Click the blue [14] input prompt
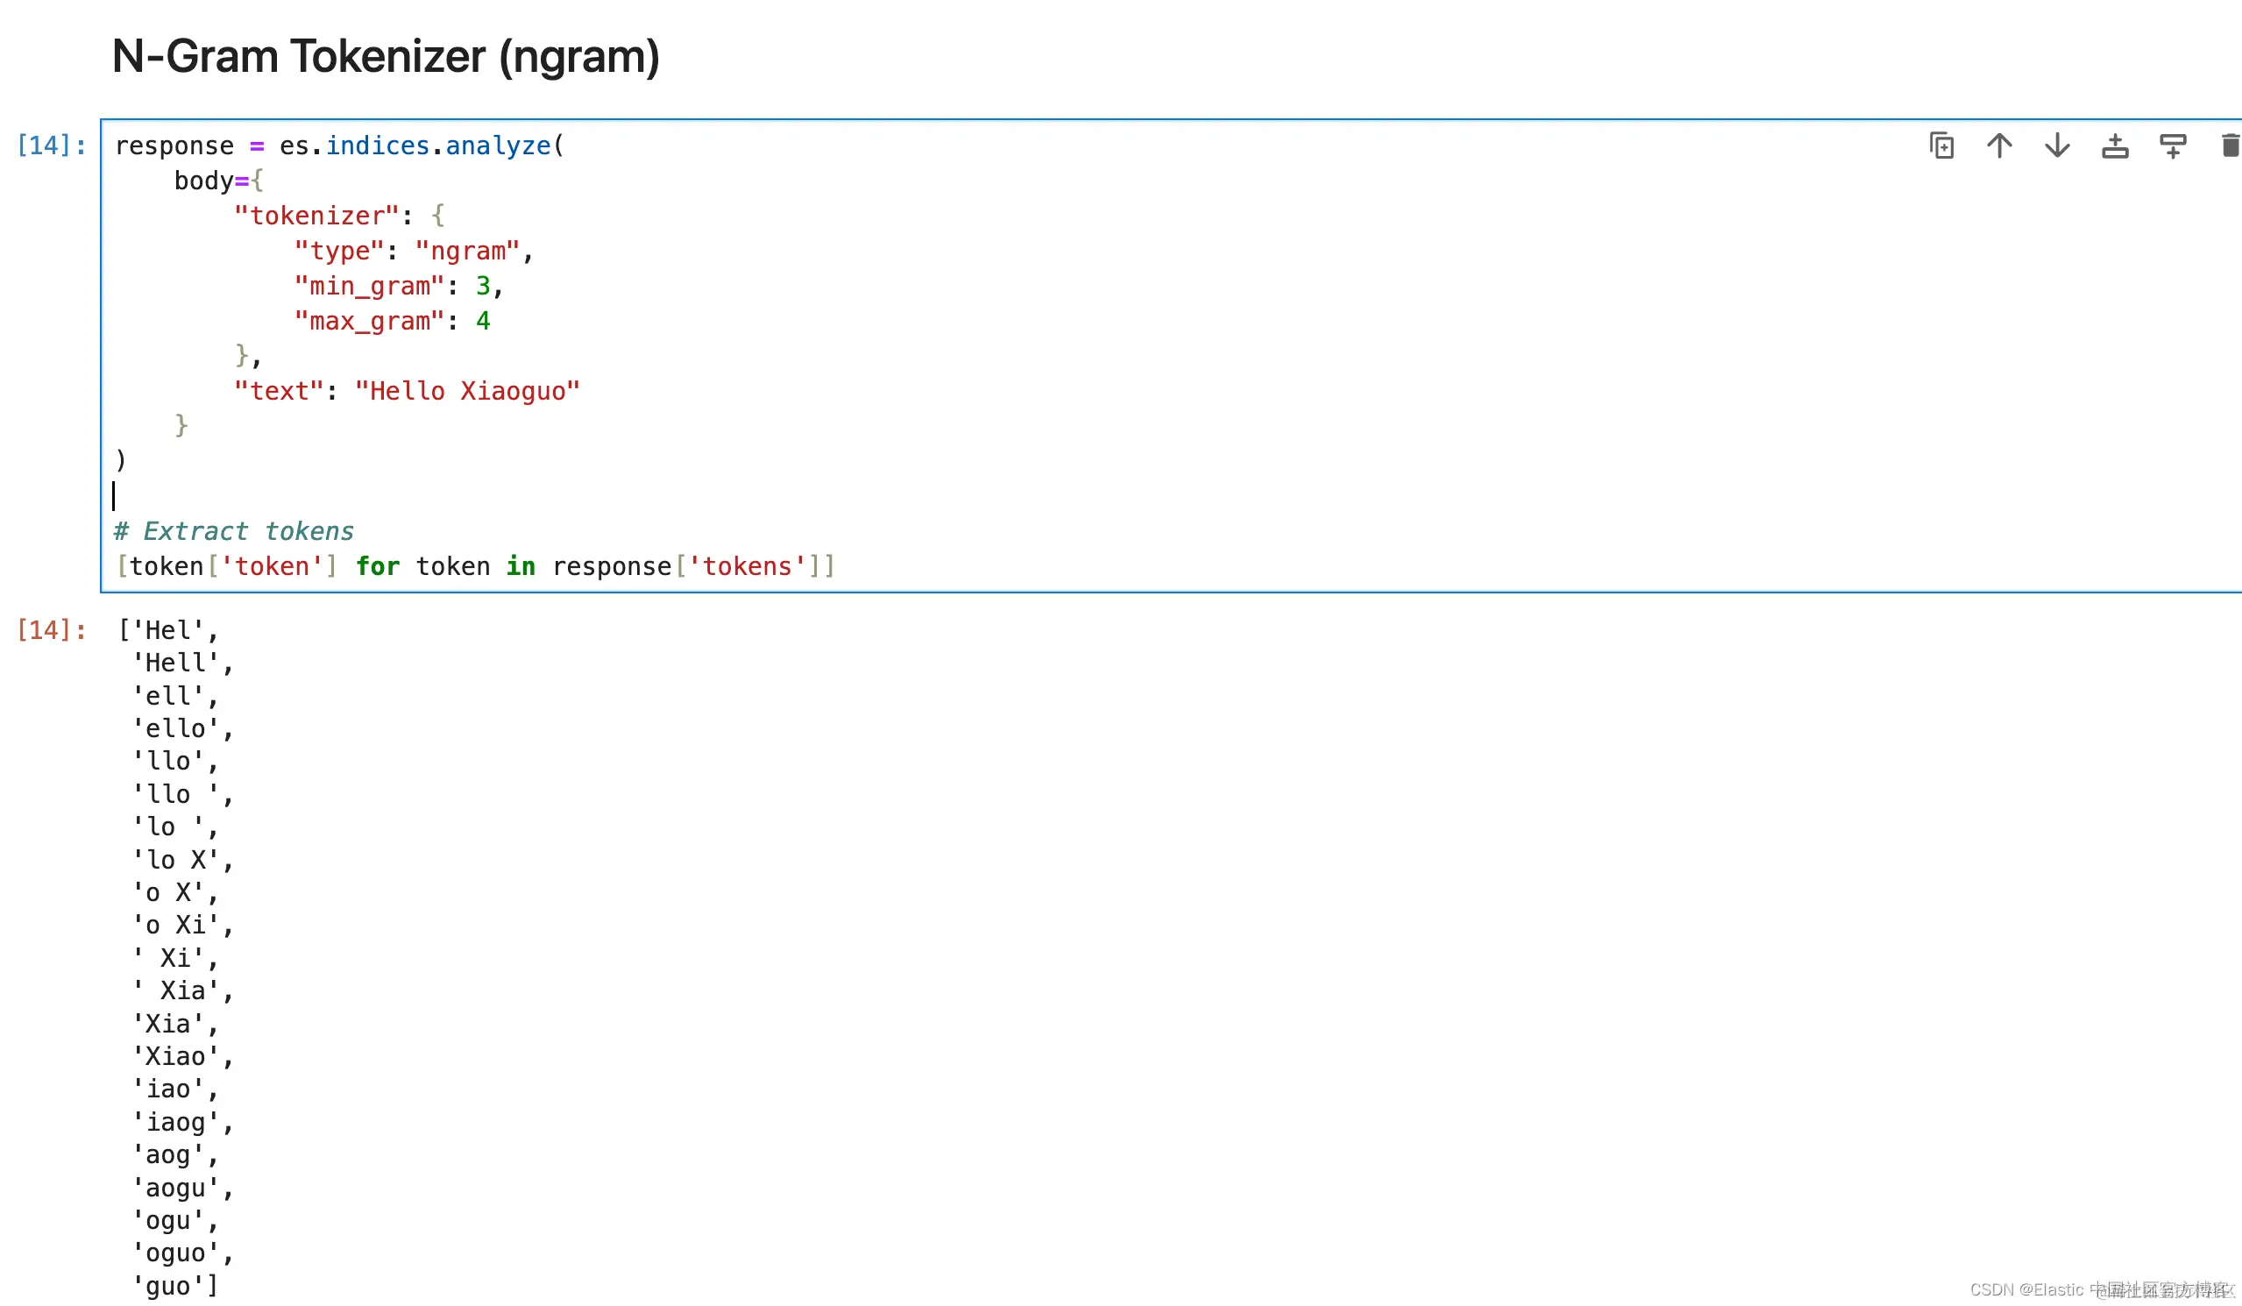 (52, 145)
